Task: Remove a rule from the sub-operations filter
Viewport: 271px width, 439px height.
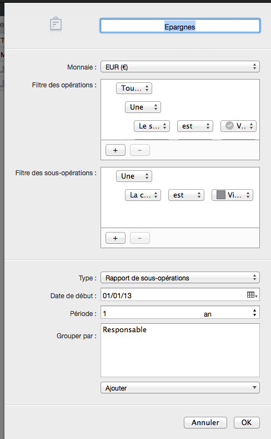Action: (x=140, y=238)
